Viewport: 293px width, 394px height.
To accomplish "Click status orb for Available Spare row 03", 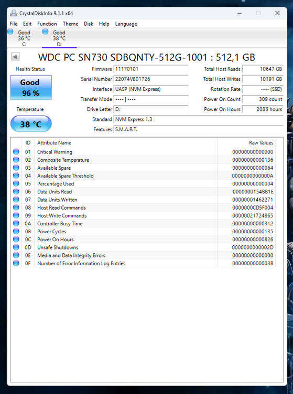I will [x=16, y=168].
